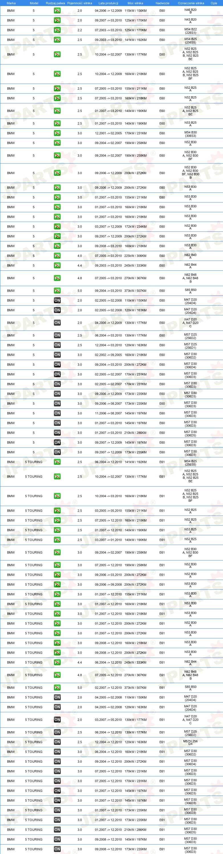Click petrol icon for 5 TOURING 4.4 N62 B44
The image size is (223, 854).
(57, 662)
